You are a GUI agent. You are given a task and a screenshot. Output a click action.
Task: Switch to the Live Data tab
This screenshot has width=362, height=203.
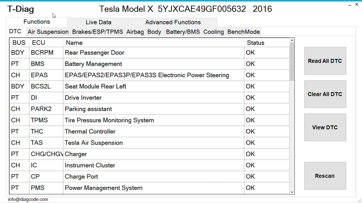[x=98, y=22]
